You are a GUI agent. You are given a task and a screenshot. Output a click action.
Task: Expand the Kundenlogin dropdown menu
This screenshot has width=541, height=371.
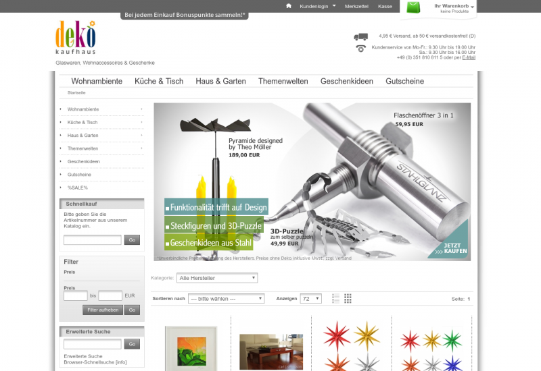(x=317, y=6)
